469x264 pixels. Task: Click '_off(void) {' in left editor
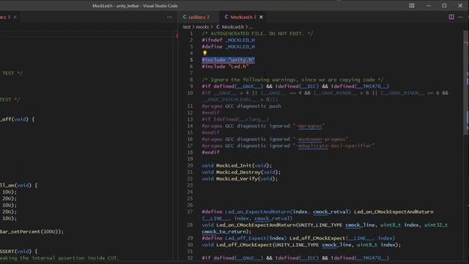18,120
